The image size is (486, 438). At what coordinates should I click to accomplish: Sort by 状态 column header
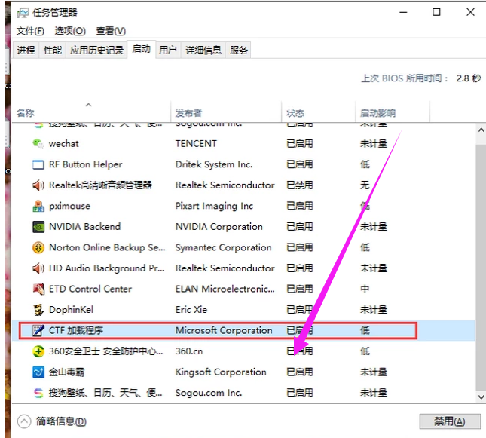[x=295, y=113]
